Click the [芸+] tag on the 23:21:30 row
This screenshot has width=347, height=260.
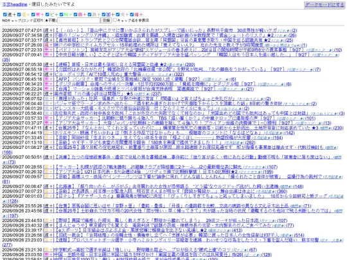point(48,249)
